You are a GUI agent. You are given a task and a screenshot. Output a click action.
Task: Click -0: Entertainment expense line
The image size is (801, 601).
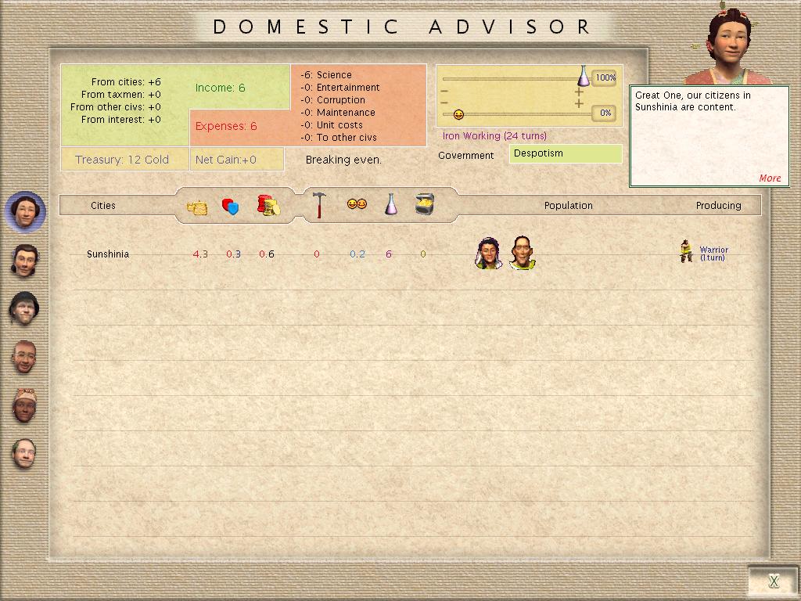point(339,88)
